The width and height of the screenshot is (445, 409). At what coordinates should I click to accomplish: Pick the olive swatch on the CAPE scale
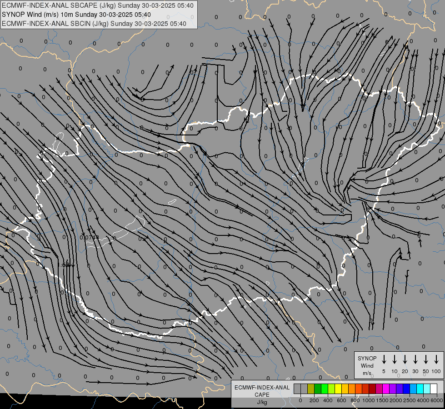(311, 389)
